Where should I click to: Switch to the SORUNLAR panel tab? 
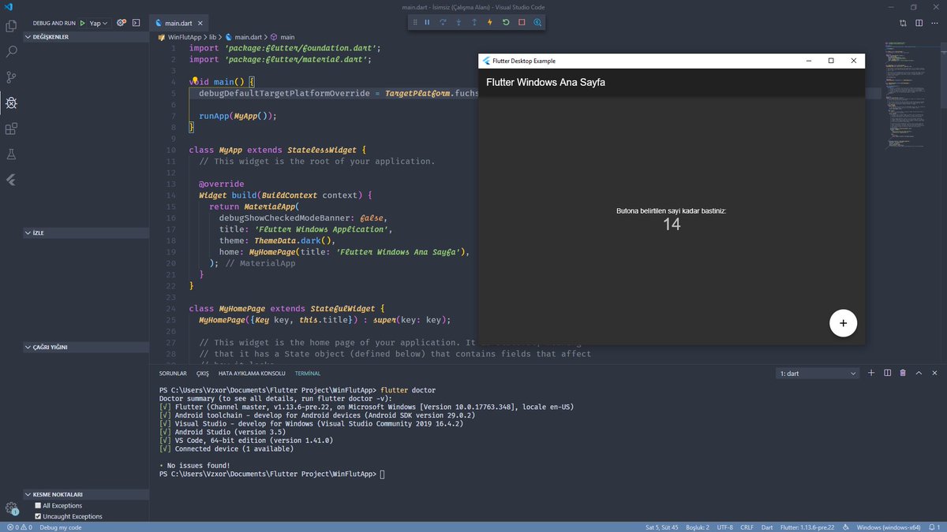pyautogui.click(x=173, y=373)
